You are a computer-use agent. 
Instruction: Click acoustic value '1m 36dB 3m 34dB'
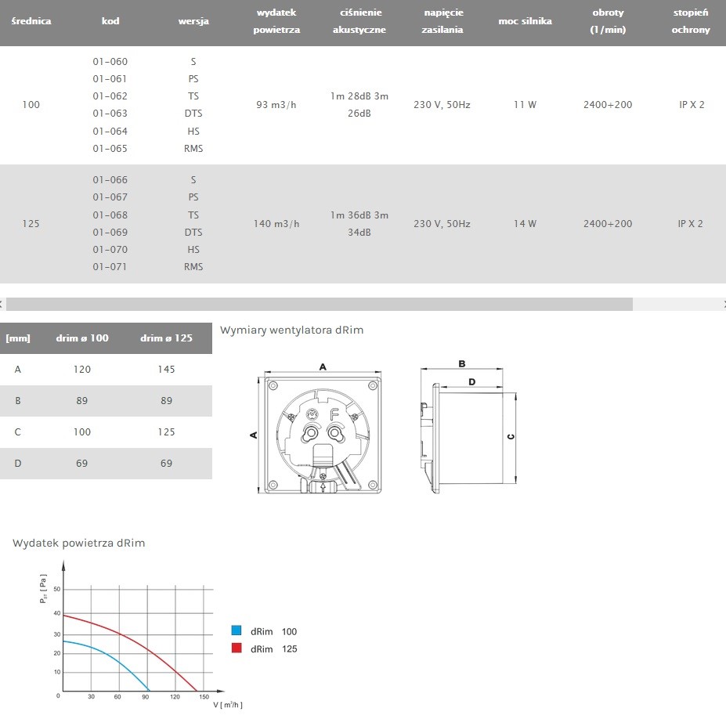coord(359,224)
